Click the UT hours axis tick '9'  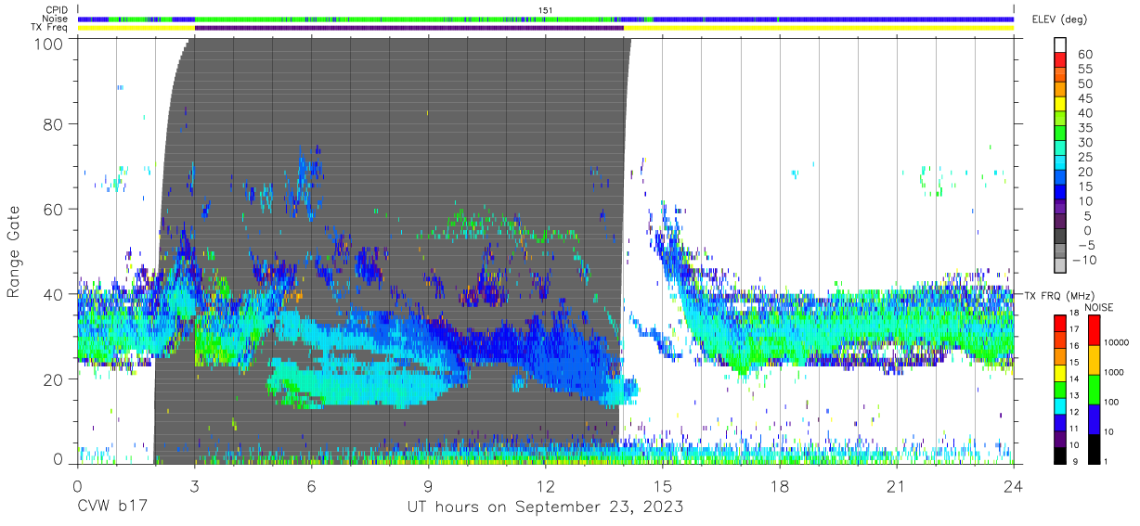428,485
